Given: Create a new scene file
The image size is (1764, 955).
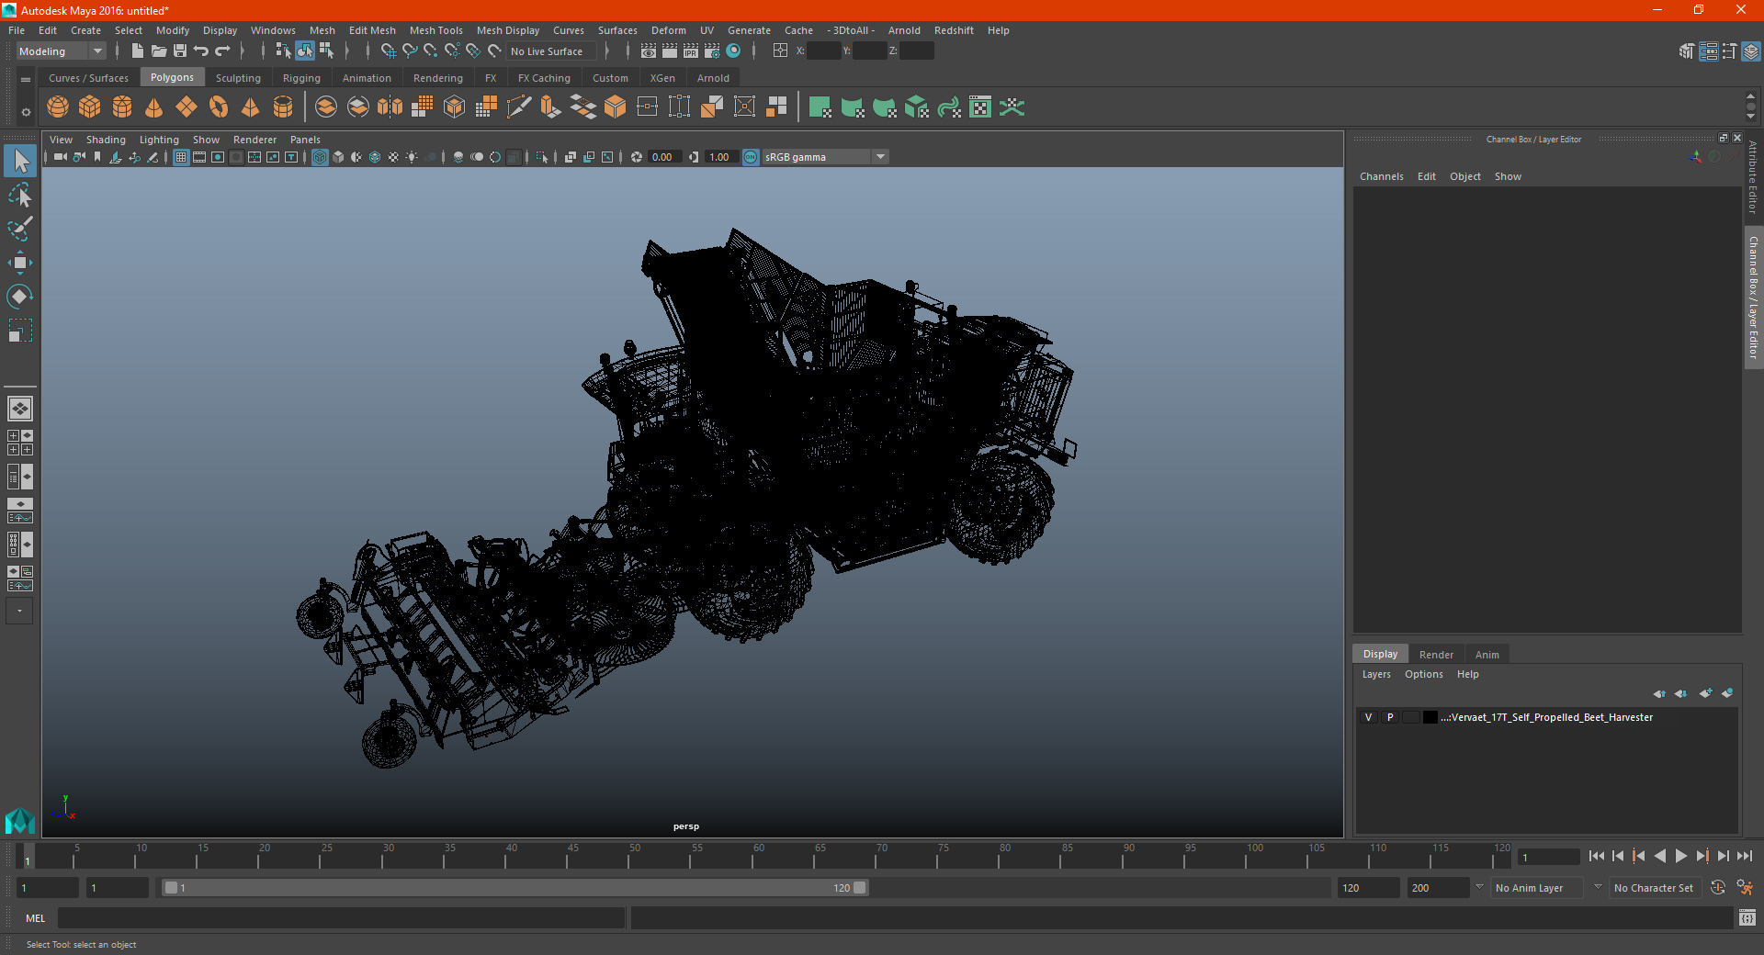Looking at the screenshot, I should pyautogui.click(x=138, y=51).
